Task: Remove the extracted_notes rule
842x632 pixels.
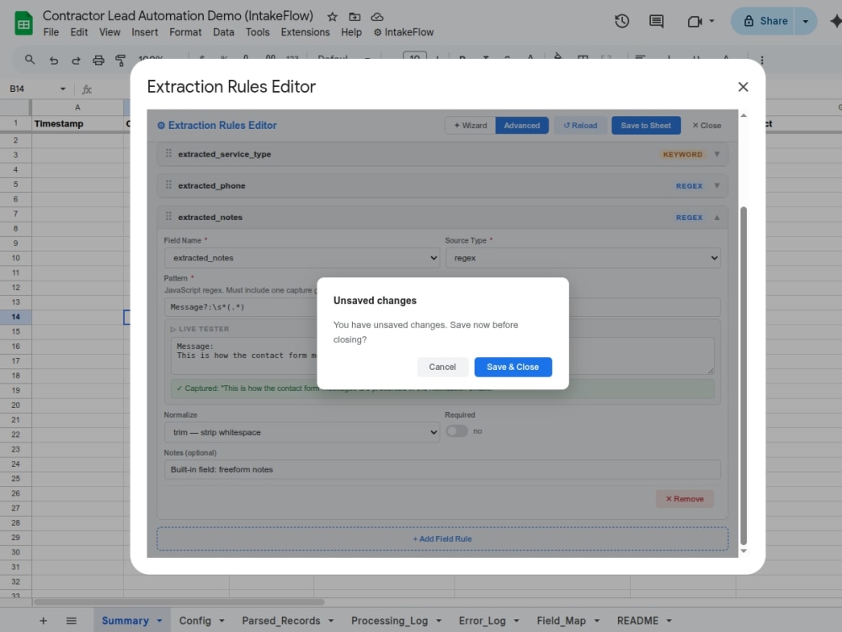Action: [685, 499]
